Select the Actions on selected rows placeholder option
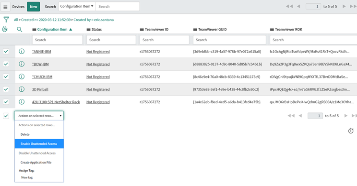 (x=39, y=125)
